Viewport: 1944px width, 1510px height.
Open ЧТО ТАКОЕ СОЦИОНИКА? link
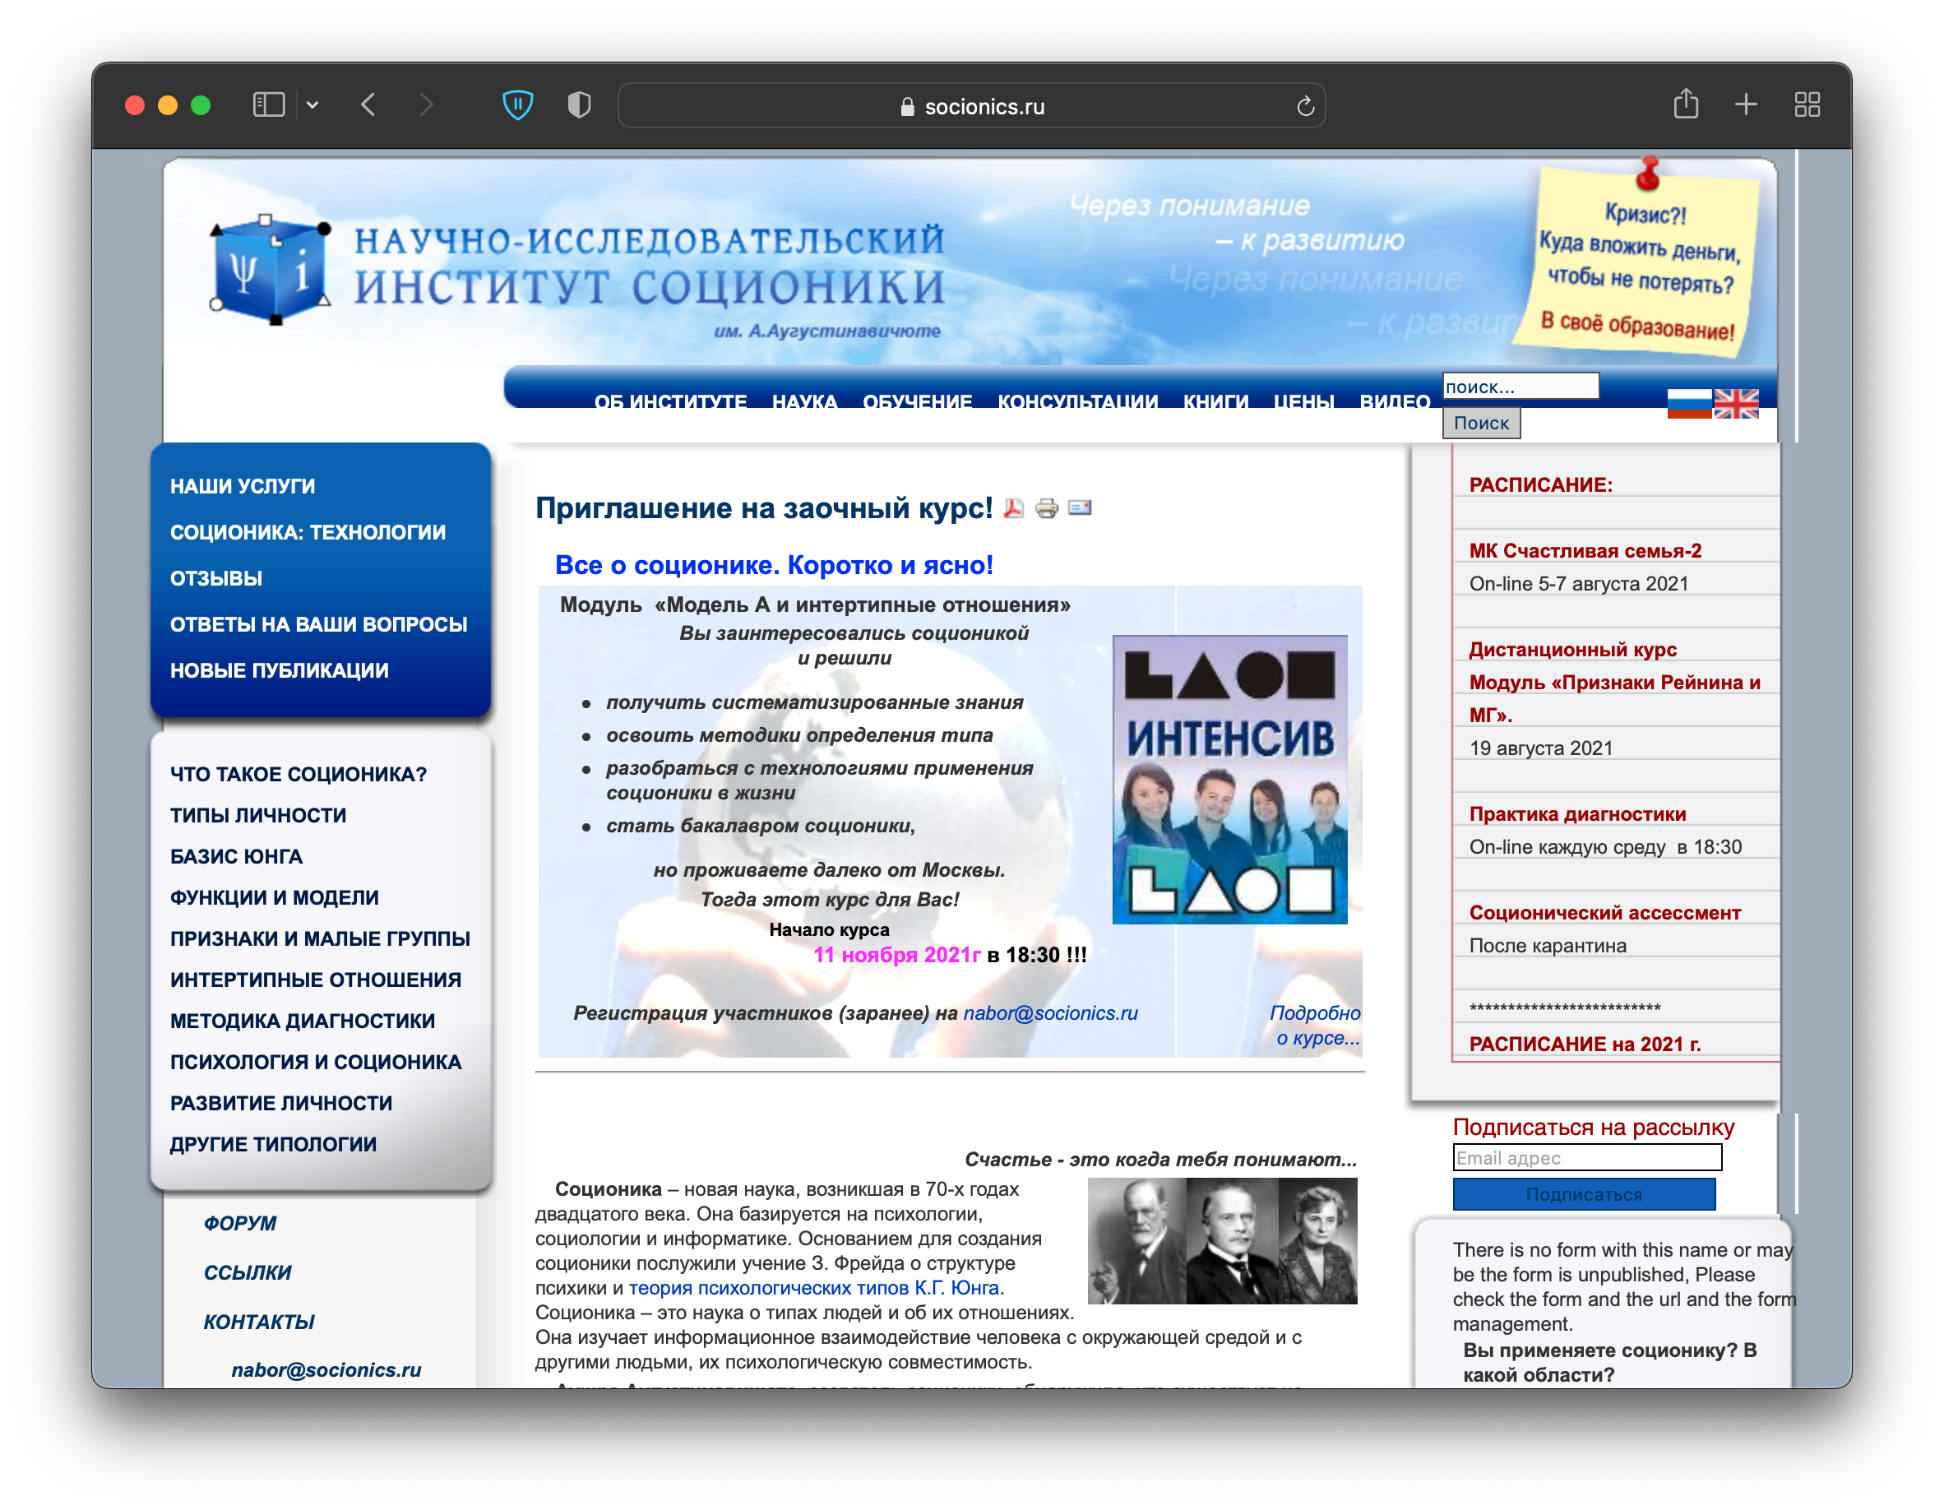click(299, 774)
